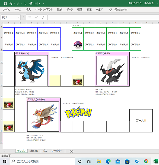Open the 挿入 ribbon tab

pos(28,9)
